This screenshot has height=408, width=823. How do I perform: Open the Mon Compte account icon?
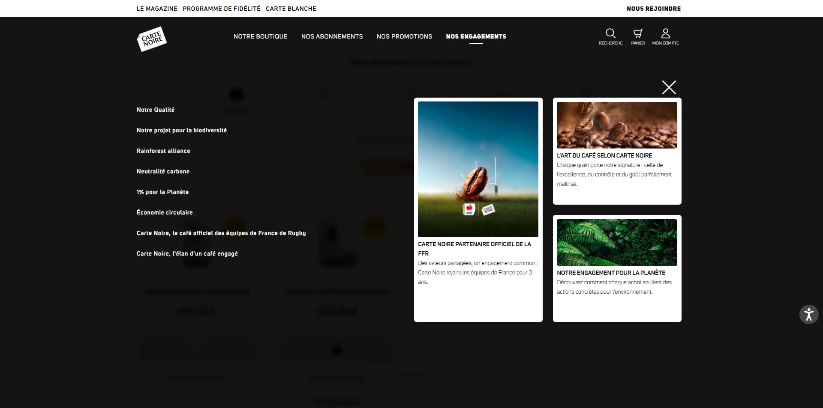click(x=665, y=36)
